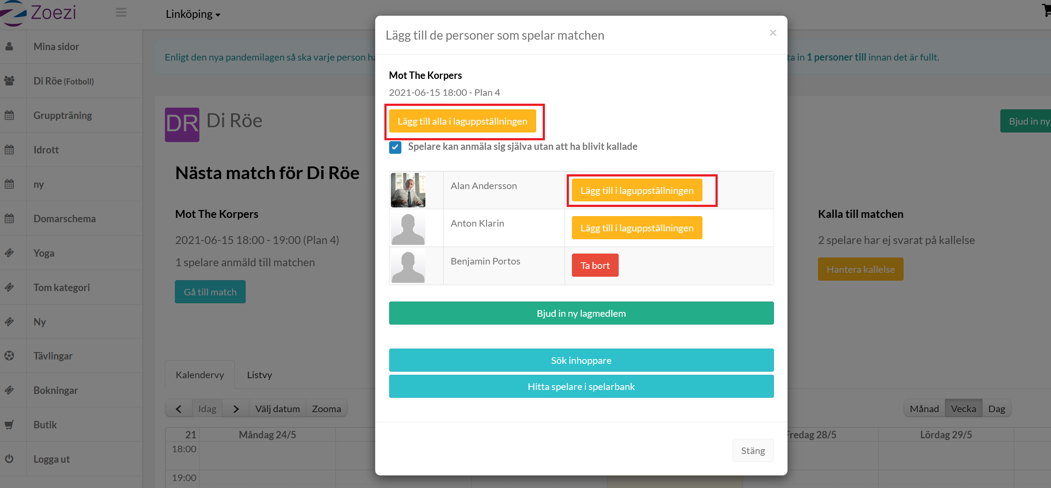Open Mina sidor person icon
The height and width of the screenshot is (488, 1051).
(9, 47)
